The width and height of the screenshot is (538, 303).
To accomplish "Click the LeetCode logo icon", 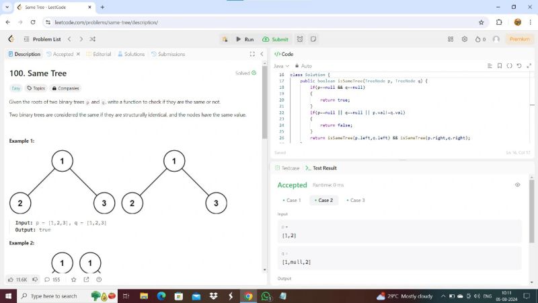I will (x=11, y=39).
